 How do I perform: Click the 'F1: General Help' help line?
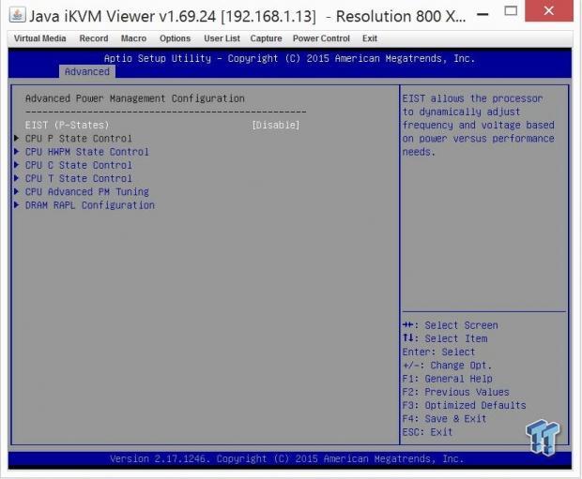point(447,379)
